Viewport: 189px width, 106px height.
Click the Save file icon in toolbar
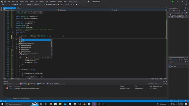point(15,5)
